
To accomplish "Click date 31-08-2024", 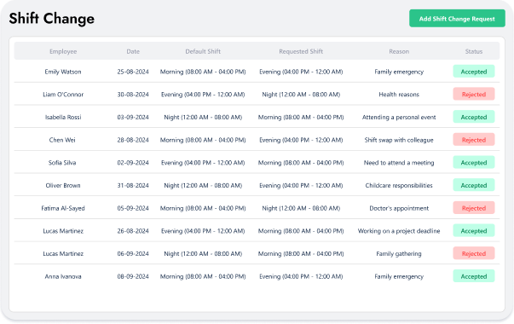I will tap(133, 185).
